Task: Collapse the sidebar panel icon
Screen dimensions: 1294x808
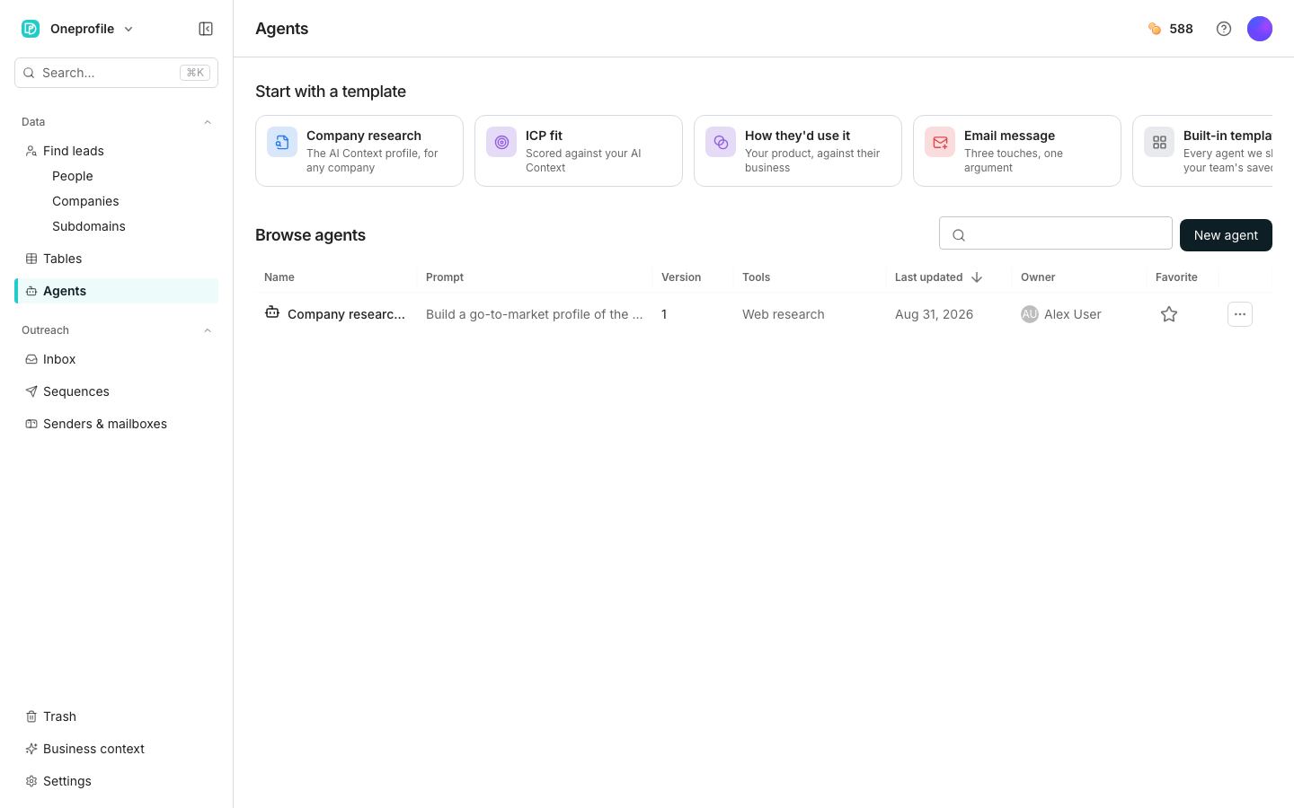Action: tap(206, 29)
